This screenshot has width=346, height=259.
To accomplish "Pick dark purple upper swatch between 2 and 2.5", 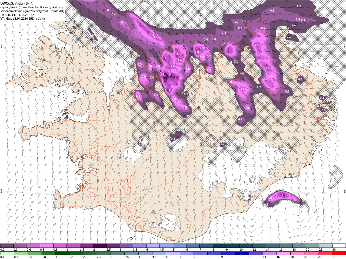I will (x=100, y=246).
